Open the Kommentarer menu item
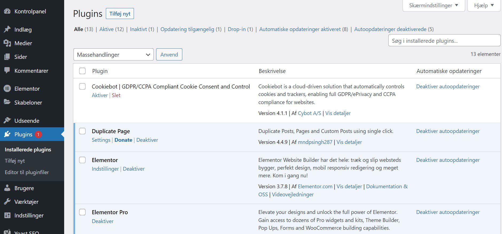 click(x=31, y=71)
